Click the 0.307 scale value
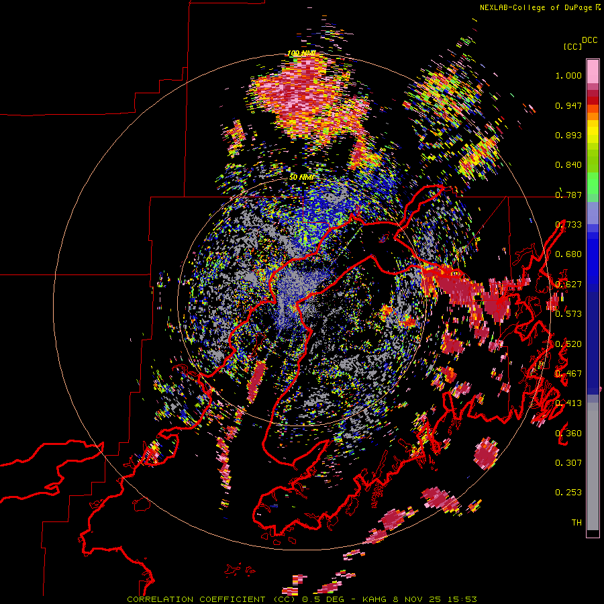Viewport: 604px width, 604px height. pos(568,463)
